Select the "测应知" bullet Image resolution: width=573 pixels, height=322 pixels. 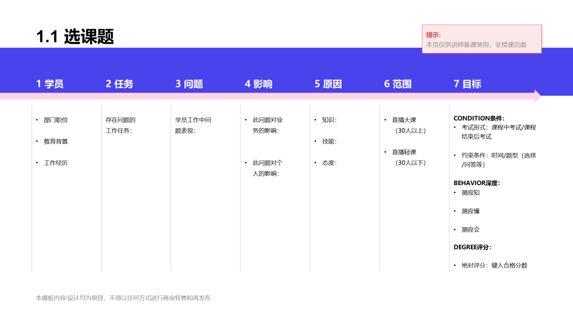point(470,193)
